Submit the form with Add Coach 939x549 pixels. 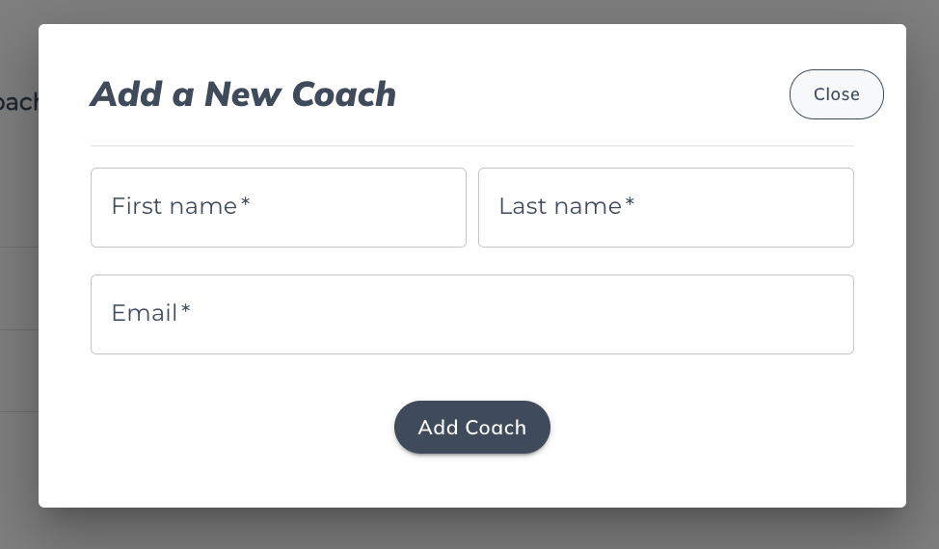(x=471, y=428)
